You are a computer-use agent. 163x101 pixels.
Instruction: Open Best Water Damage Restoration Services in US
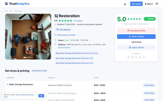pyautogui.click(x=74, y=58)
